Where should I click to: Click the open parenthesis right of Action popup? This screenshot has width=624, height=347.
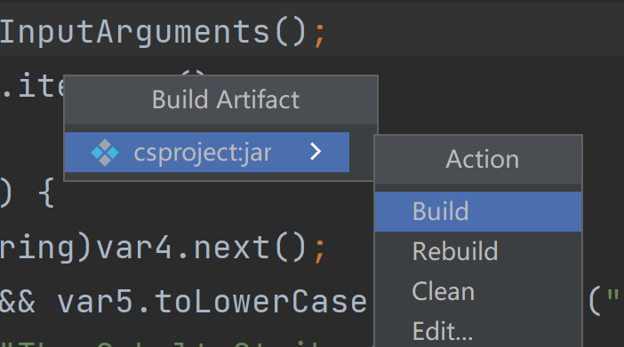pyautogui.click(x=596, y=301)
